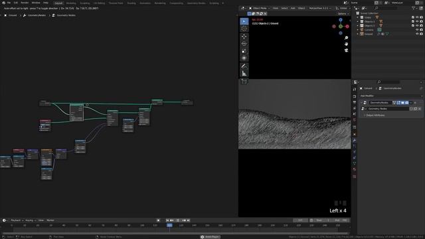Click the viewport zoom magnifier gizmo
The height and width of the screenshot is (239, 425).
tap(346, 38)
